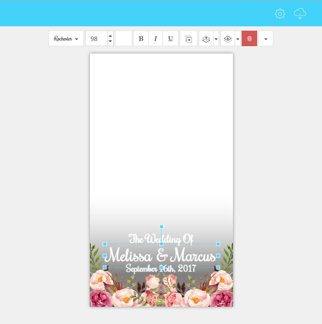Bring layer forward icon
This screenshot has height=324, width=322.
pyautogui.click(x=206, y=39)
